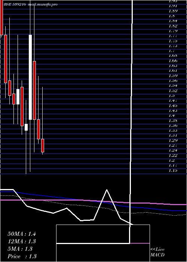The width and height of the screenshot is (187, 262).
Task: Select the '5MA : 1.3' readout
Action: tap(20, 249)
